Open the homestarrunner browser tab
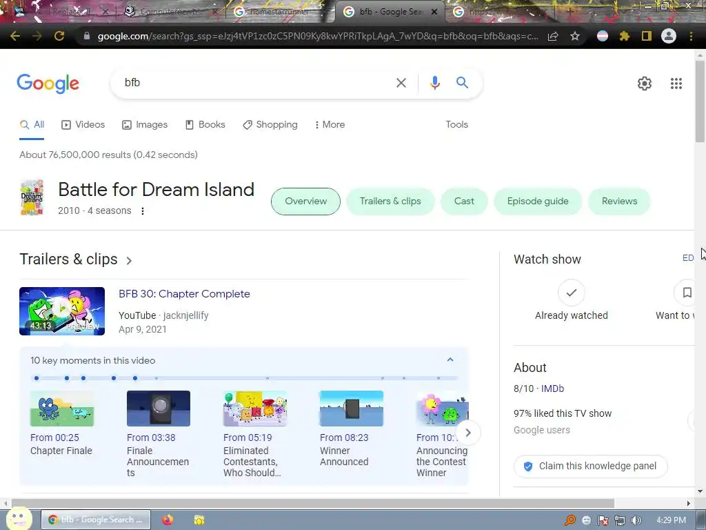Screen dimensions: 706x530 (x=279, y=12)
